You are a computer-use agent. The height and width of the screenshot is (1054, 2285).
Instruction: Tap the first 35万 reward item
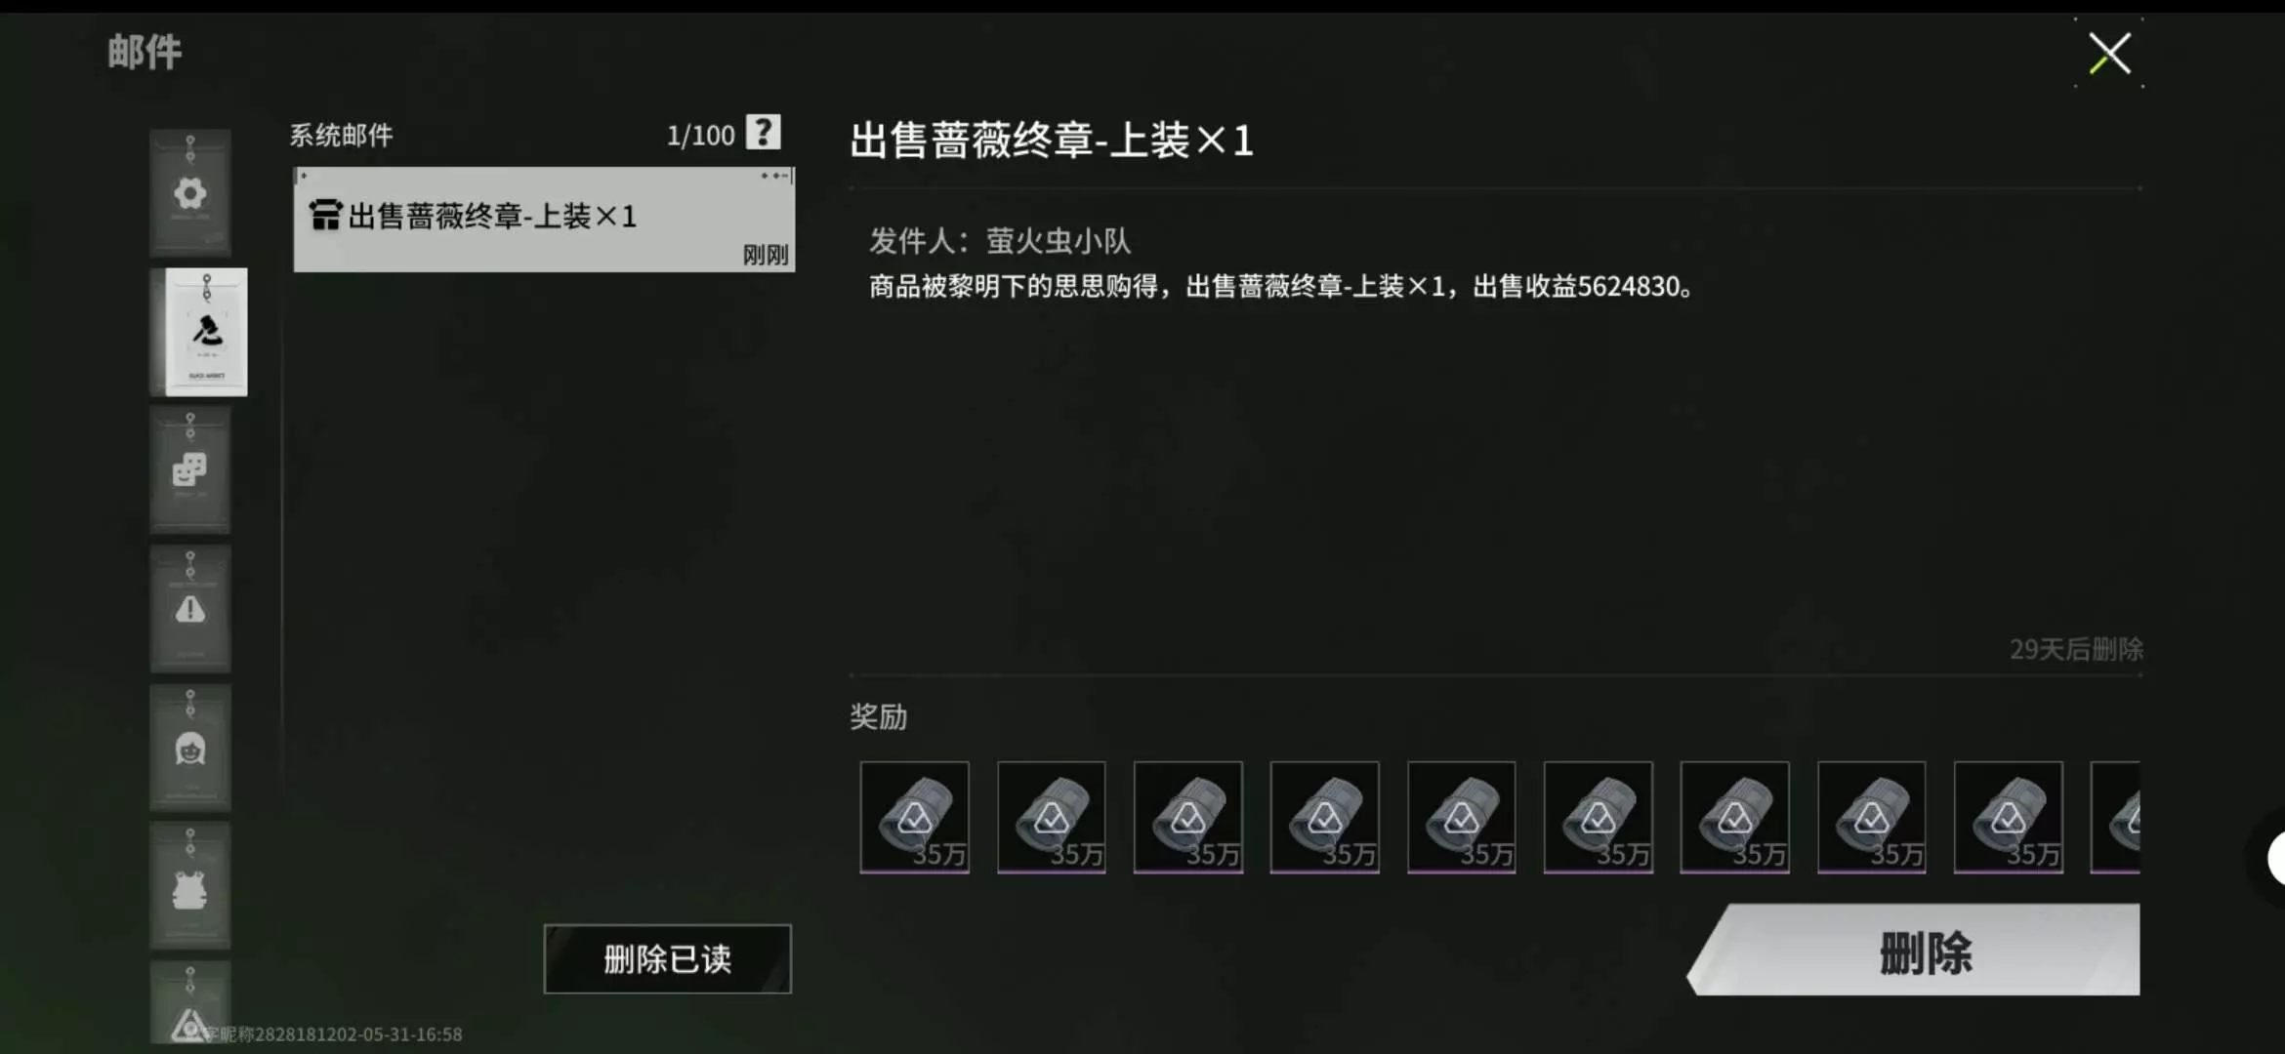(915, 818)
